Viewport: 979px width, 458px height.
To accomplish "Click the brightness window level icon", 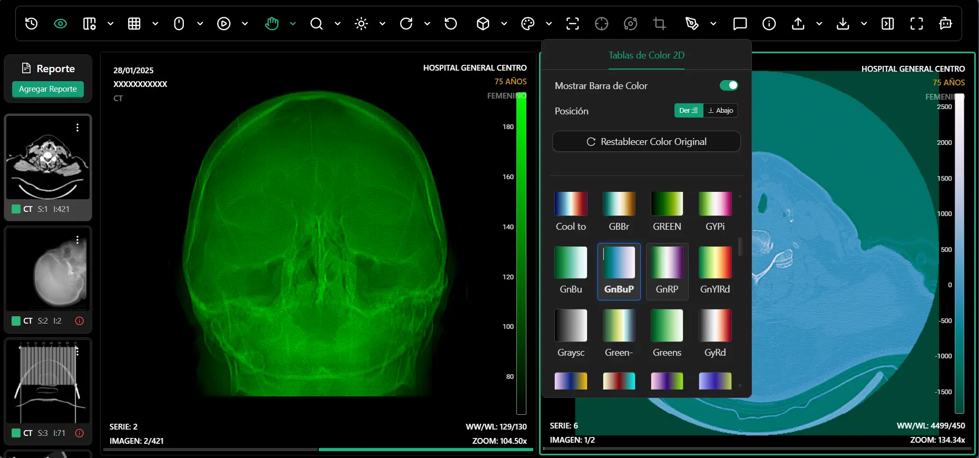I will pos(361,24).
